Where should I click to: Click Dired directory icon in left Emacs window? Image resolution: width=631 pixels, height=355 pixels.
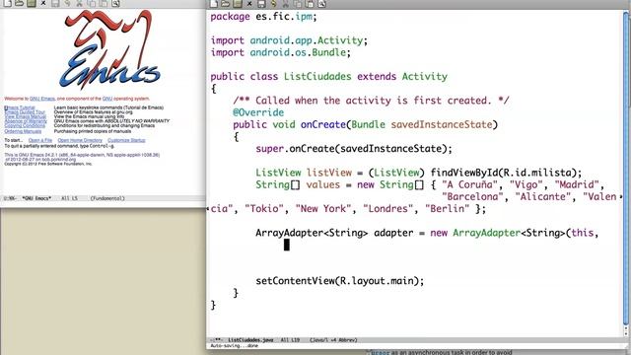(32, 3)
